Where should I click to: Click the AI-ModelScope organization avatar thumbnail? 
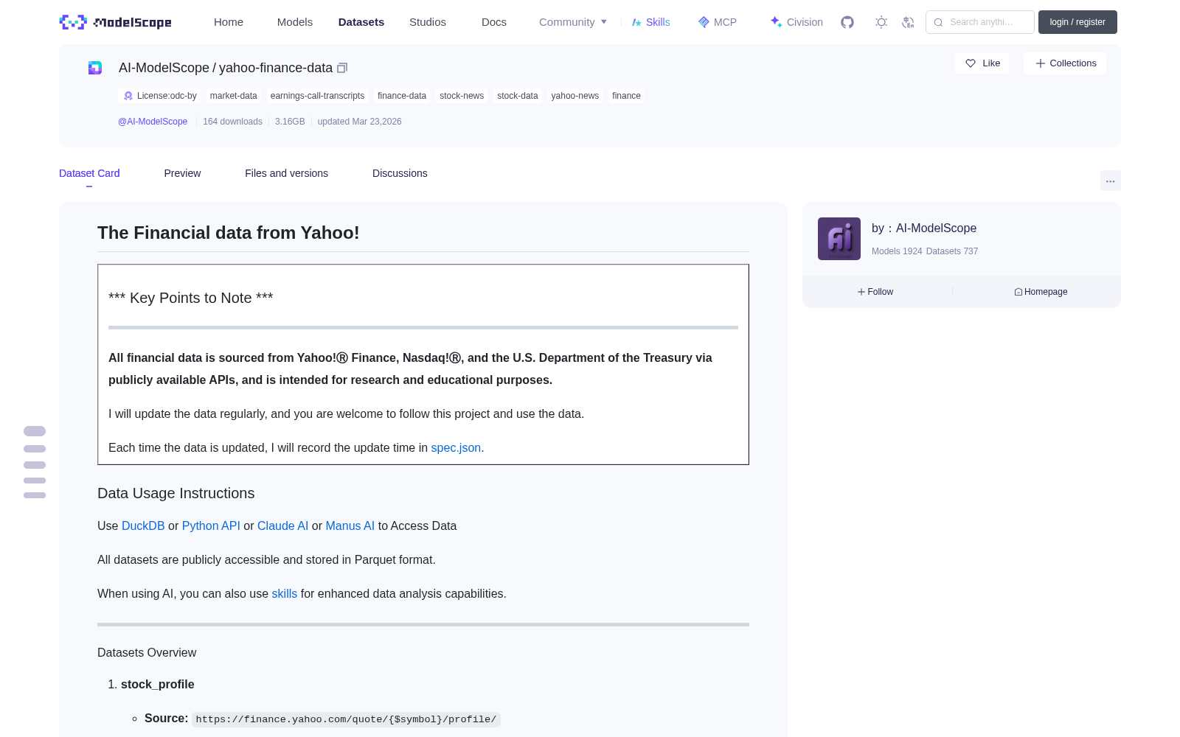(839, 239)
